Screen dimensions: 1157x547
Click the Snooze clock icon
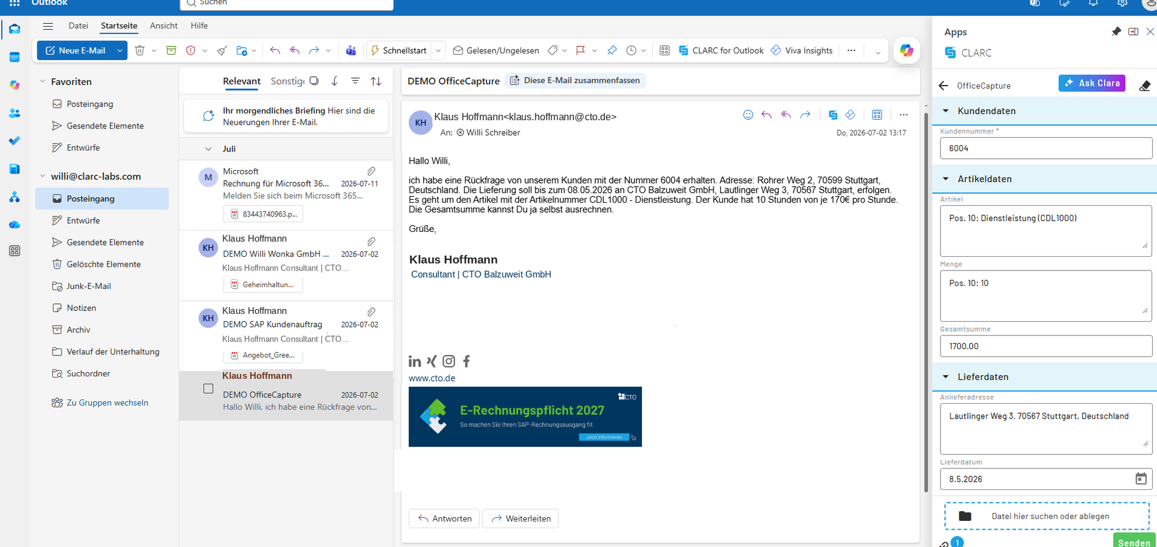631,51
